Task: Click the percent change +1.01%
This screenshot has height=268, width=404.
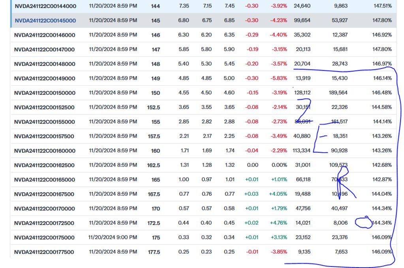Action: 279,180
